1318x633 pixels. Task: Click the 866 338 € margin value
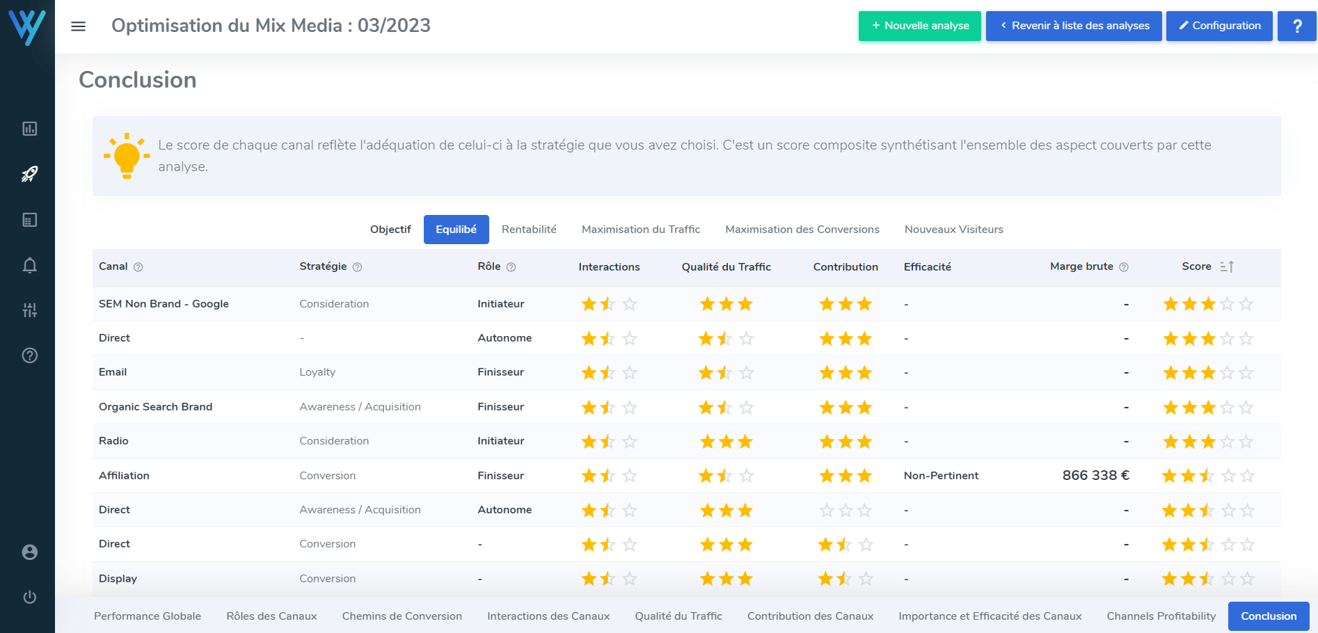click(x=1095, y=476)
